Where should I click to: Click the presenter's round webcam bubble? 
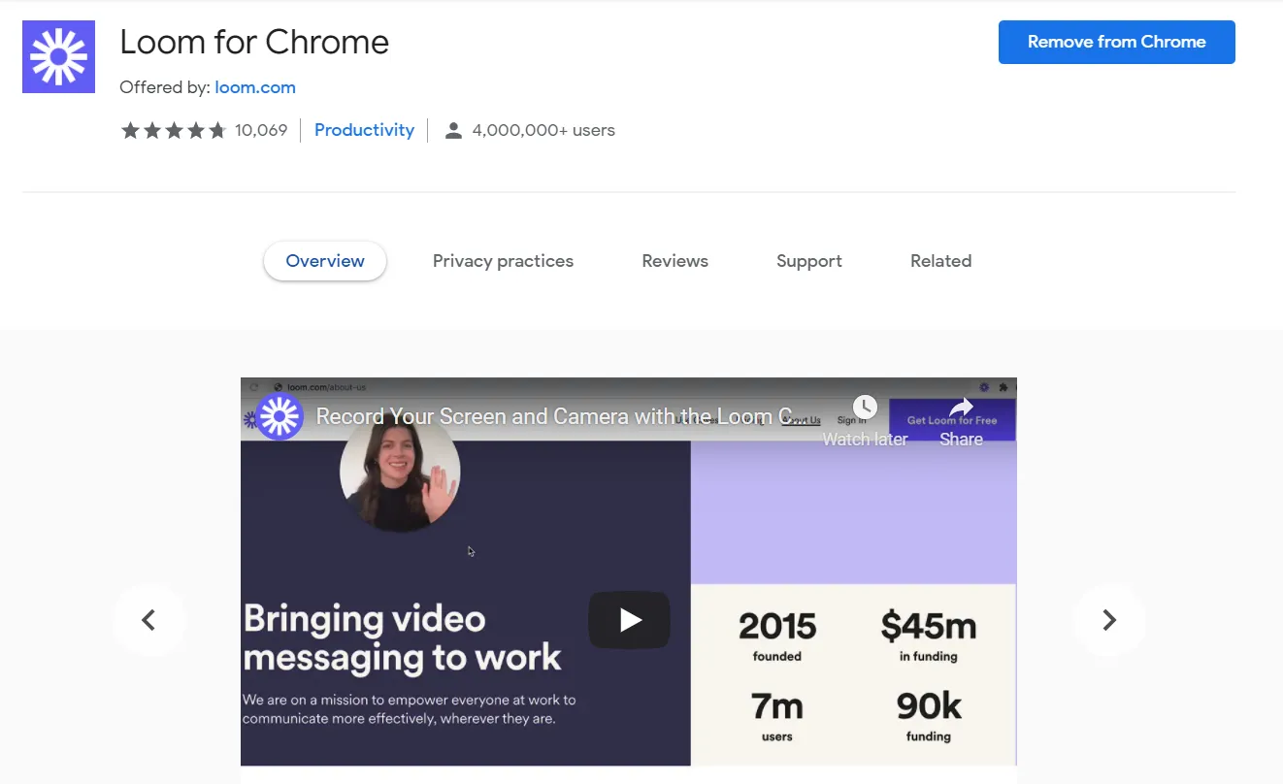pyautogui.click(x=400, y=473)
